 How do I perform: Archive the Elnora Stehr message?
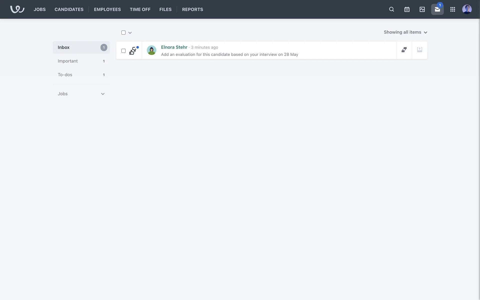pyautogui.click(x=419, y=50)
